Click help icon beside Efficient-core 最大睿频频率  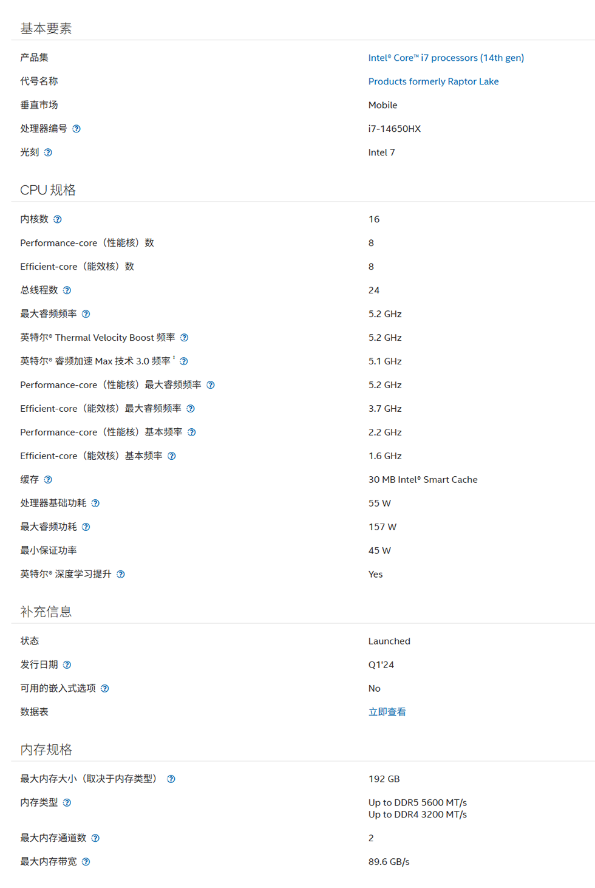point(191,409)
